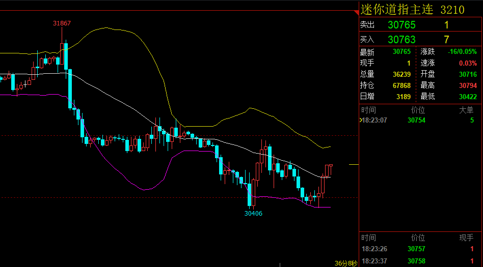The width and height of the screenshot is (483, 267).
Task: Click the 涨跌 value -16/0.05%
Action: 462,52
